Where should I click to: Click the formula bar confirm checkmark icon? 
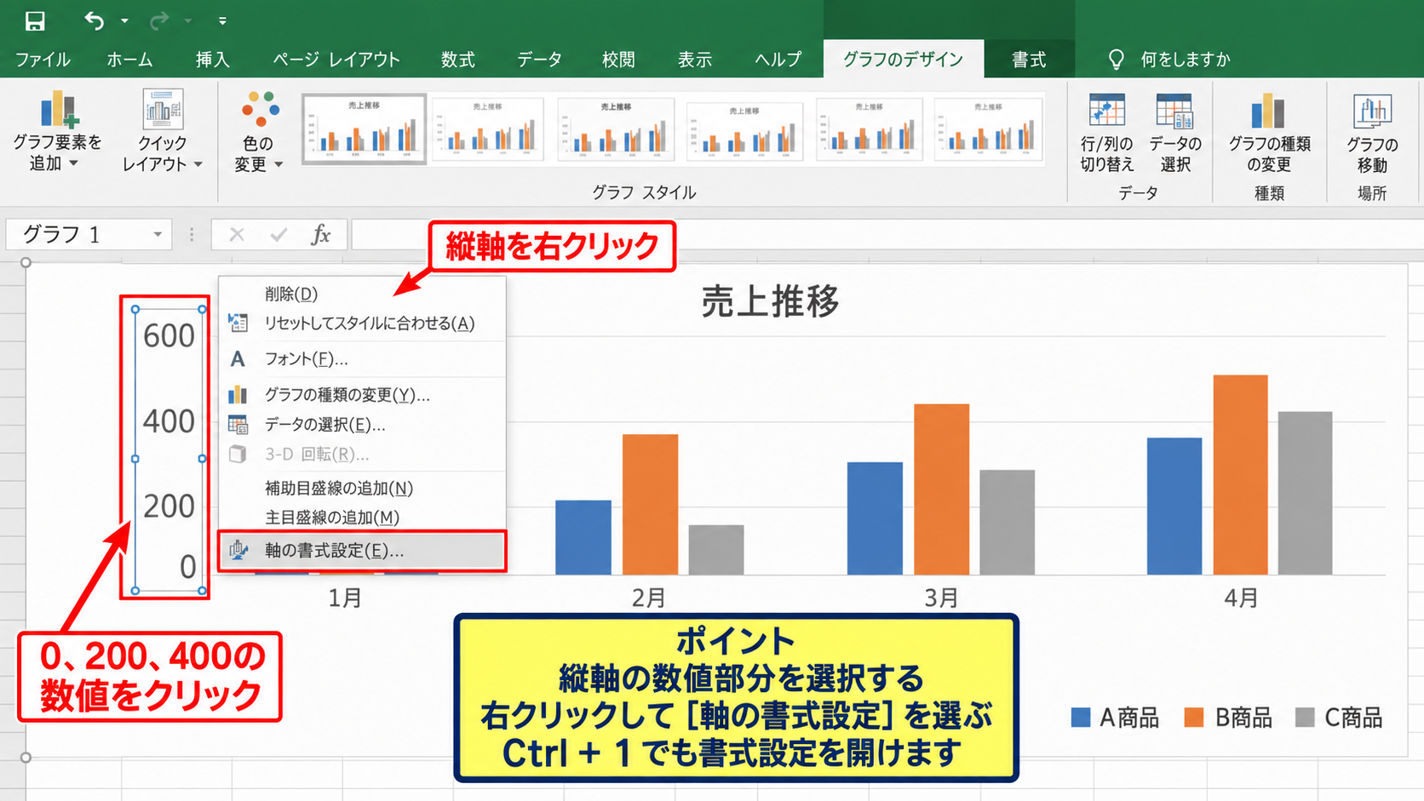tap(278, 234)
